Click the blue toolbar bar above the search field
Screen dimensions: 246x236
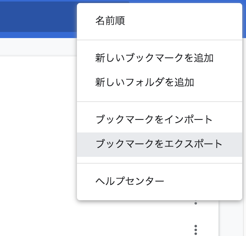(38, 1)
